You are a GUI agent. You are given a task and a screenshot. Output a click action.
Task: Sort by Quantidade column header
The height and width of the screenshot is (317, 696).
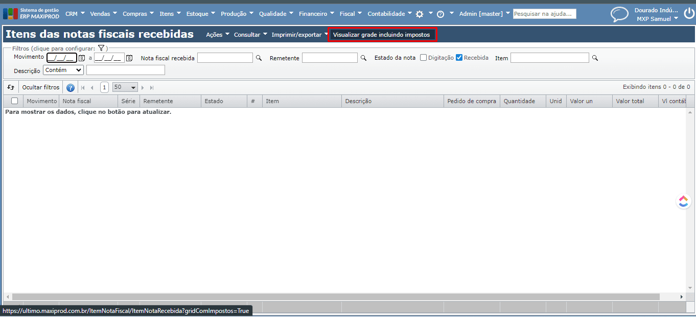coord(523,101)
